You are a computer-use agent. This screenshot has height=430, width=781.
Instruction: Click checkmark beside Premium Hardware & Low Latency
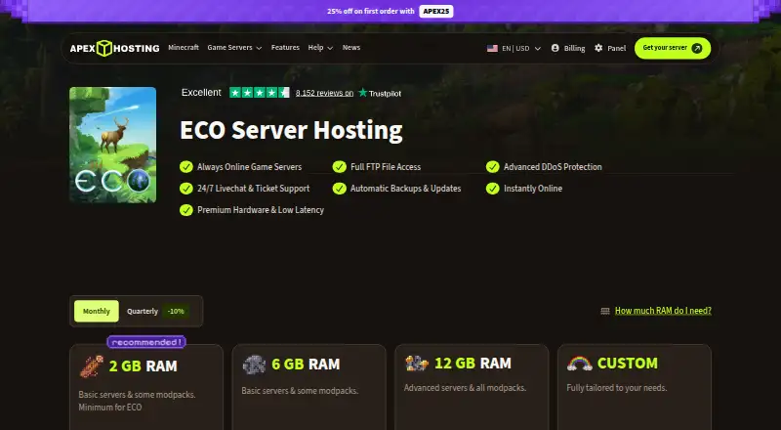186,210
